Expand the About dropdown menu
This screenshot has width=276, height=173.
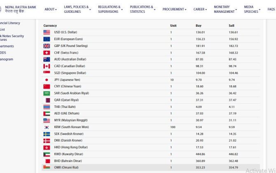(x=51, y=9)
